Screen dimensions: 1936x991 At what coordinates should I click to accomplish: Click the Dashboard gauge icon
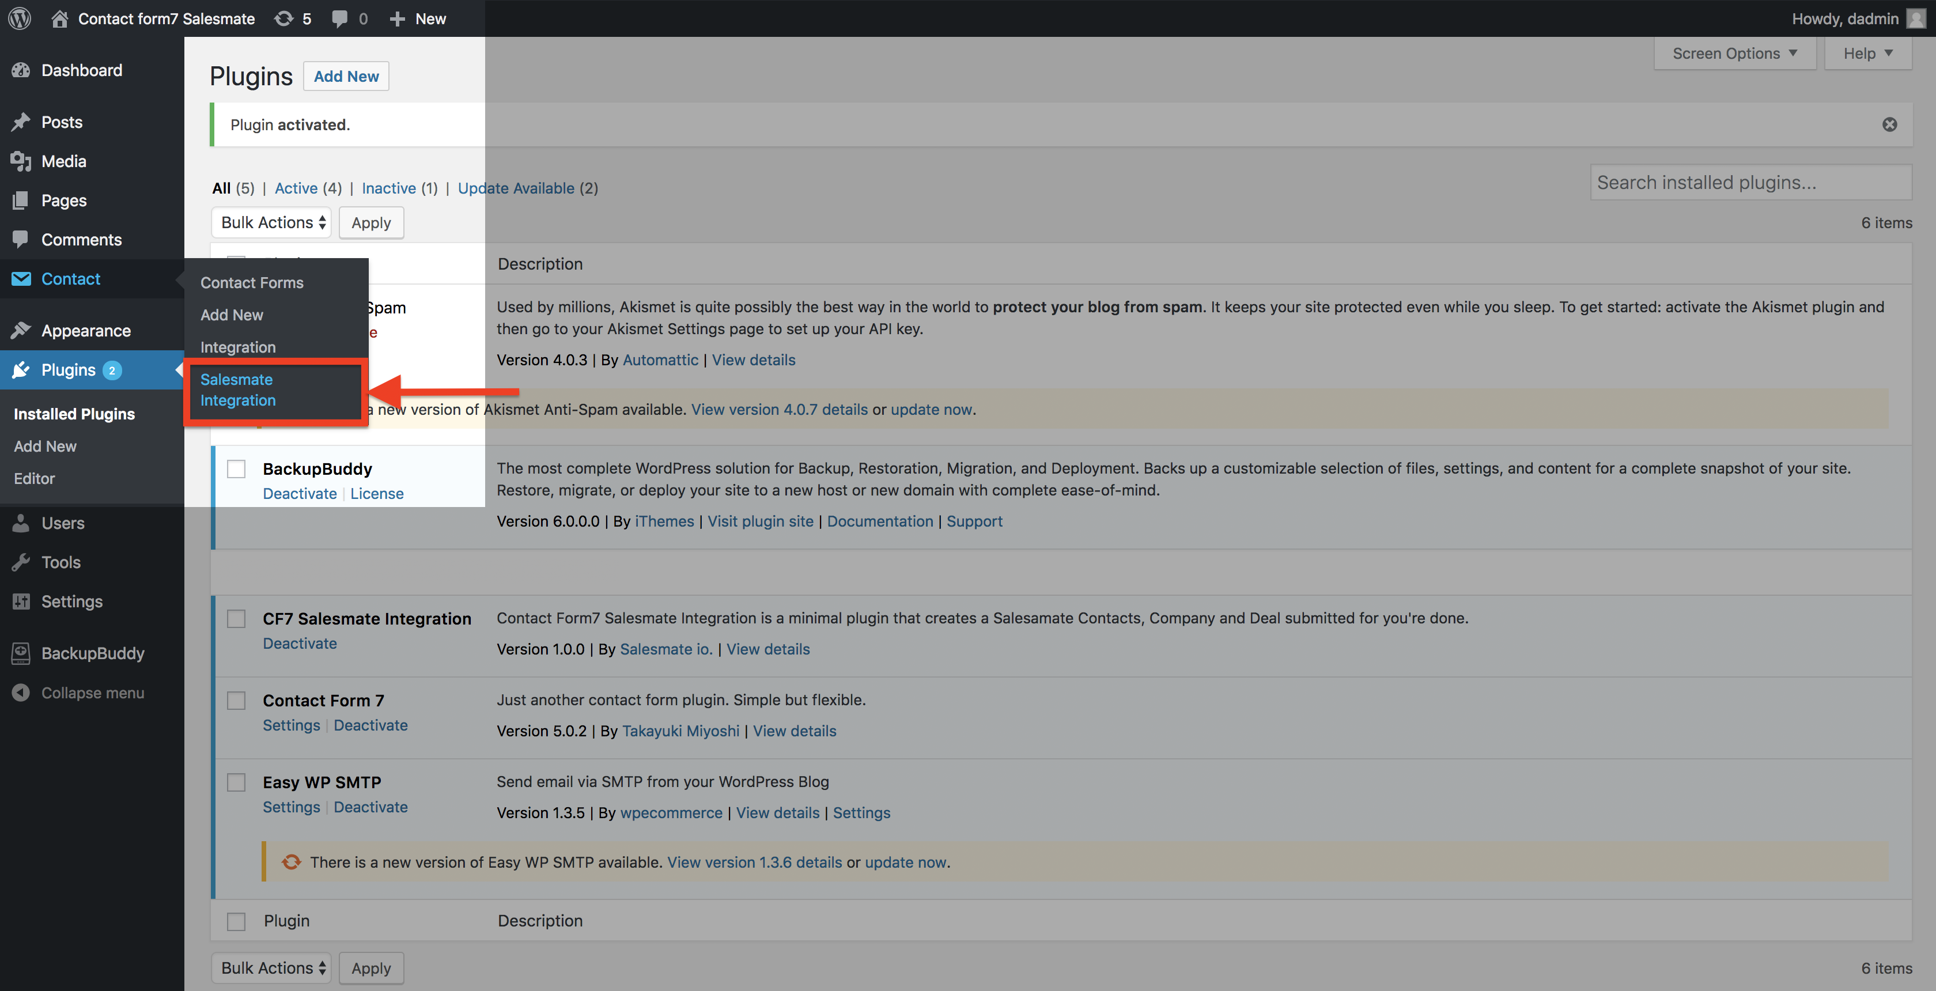(21, 70)
